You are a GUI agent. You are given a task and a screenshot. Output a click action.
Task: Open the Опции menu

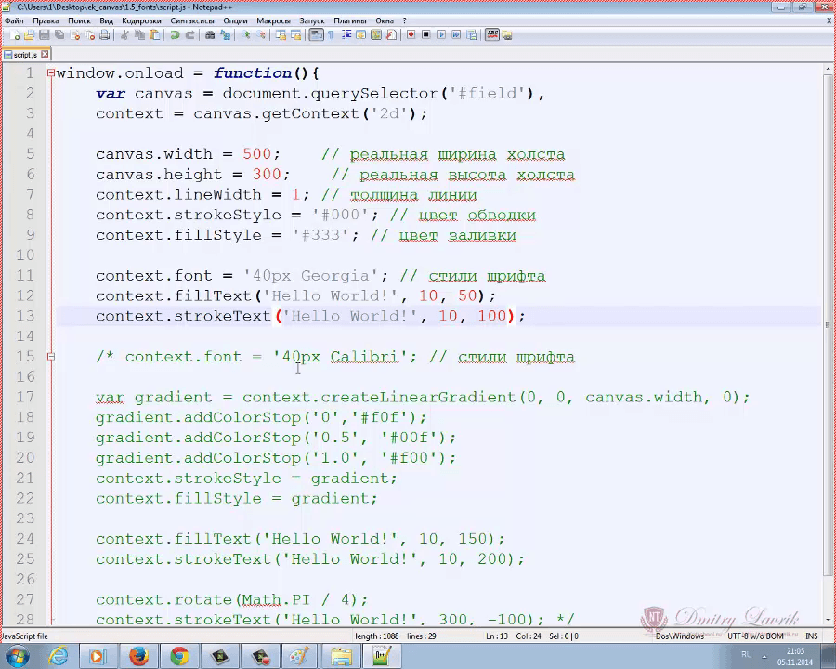point(235,20)
